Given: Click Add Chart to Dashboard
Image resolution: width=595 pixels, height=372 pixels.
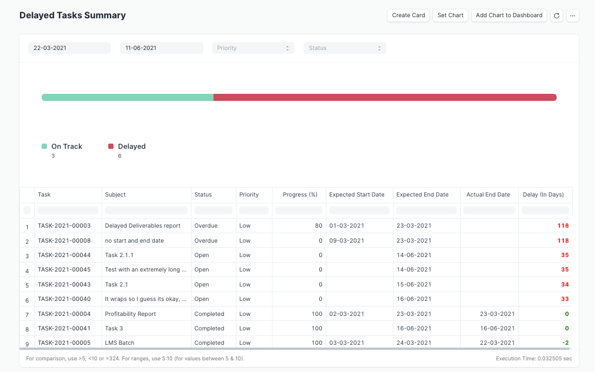Looking at the screenshot, I should (x=509, y=16).
